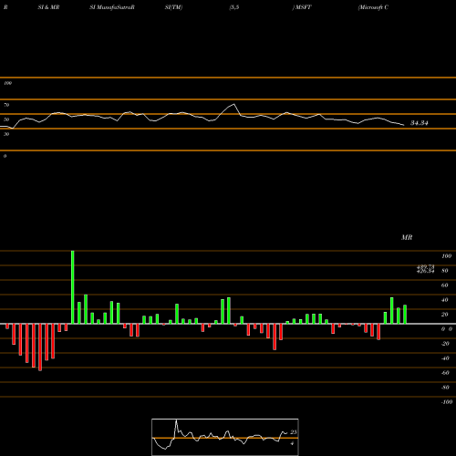Click the MR axis label -60
Viewport: 456px width, 456px height.
click(445, 373)
